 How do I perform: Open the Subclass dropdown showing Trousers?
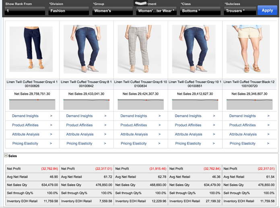tap(240, 11)
